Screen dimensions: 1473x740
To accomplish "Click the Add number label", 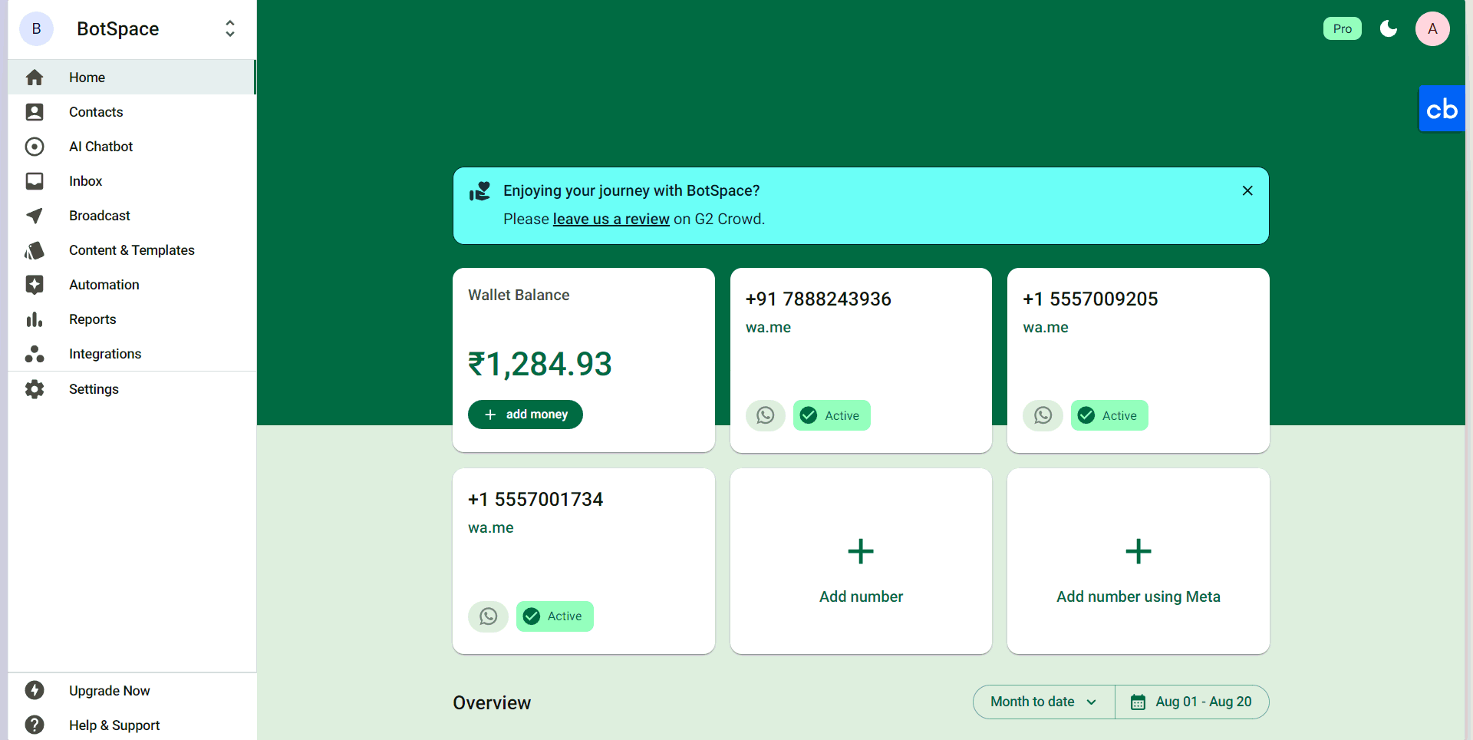I will (x=861, y=596).
